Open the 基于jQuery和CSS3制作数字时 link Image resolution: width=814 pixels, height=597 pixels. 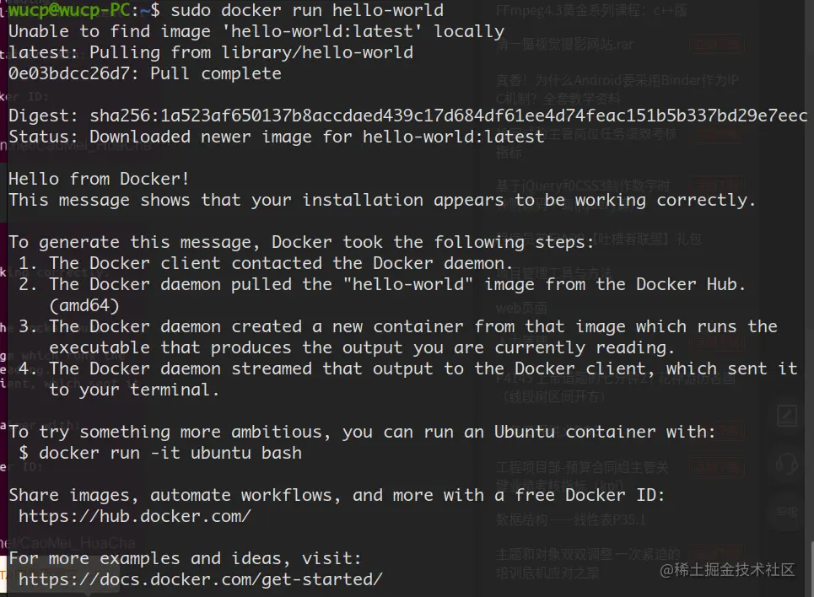[583, 185]
